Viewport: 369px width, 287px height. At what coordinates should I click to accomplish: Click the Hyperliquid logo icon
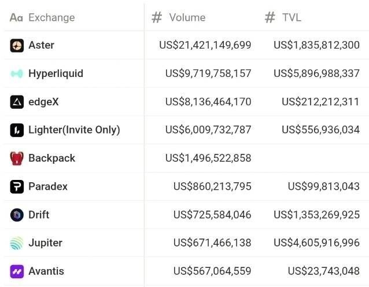(x=17, y=73)
